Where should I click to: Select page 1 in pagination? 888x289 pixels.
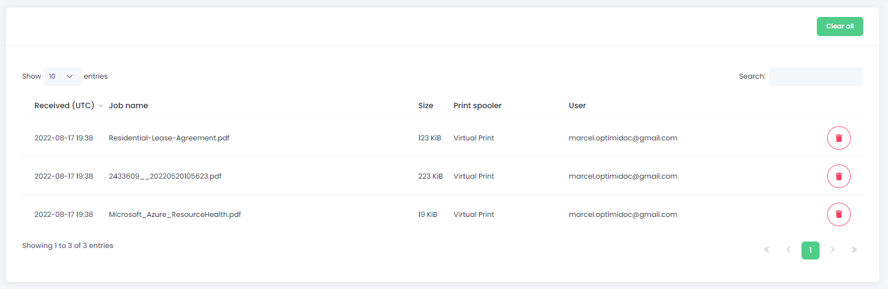point(810,250)
